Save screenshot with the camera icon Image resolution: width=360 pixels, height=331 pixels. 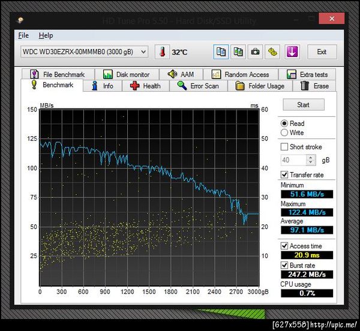(256, 52)
